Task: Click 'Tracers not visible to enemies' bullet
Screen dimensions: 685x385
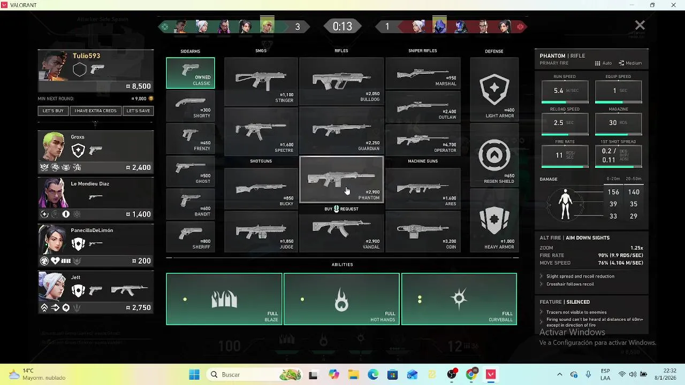Action: pyautogui.click(x=576, y=312)
